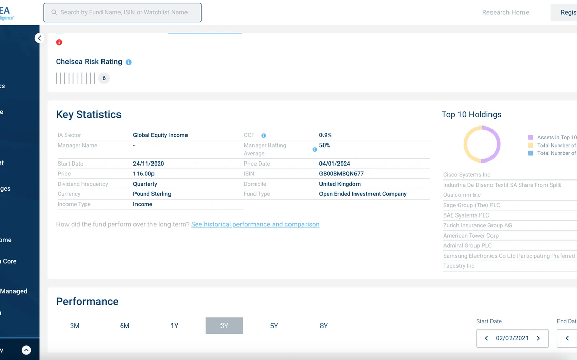
Task: Open Chelsea Risk Rating info tooltip
Action: point(128,62)
